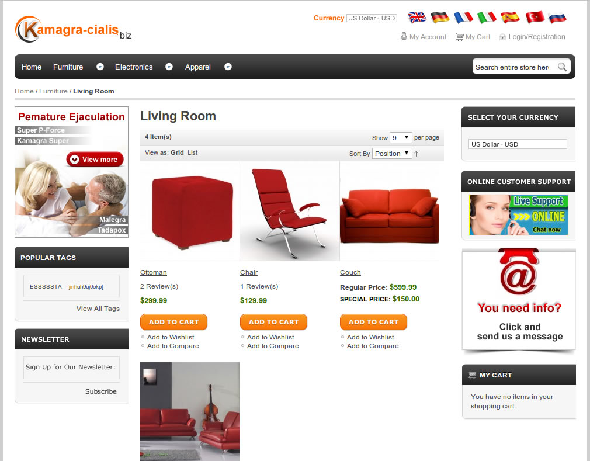
Task: Expand the Furniture menu arrow
Action: click(x=100, y=67)
